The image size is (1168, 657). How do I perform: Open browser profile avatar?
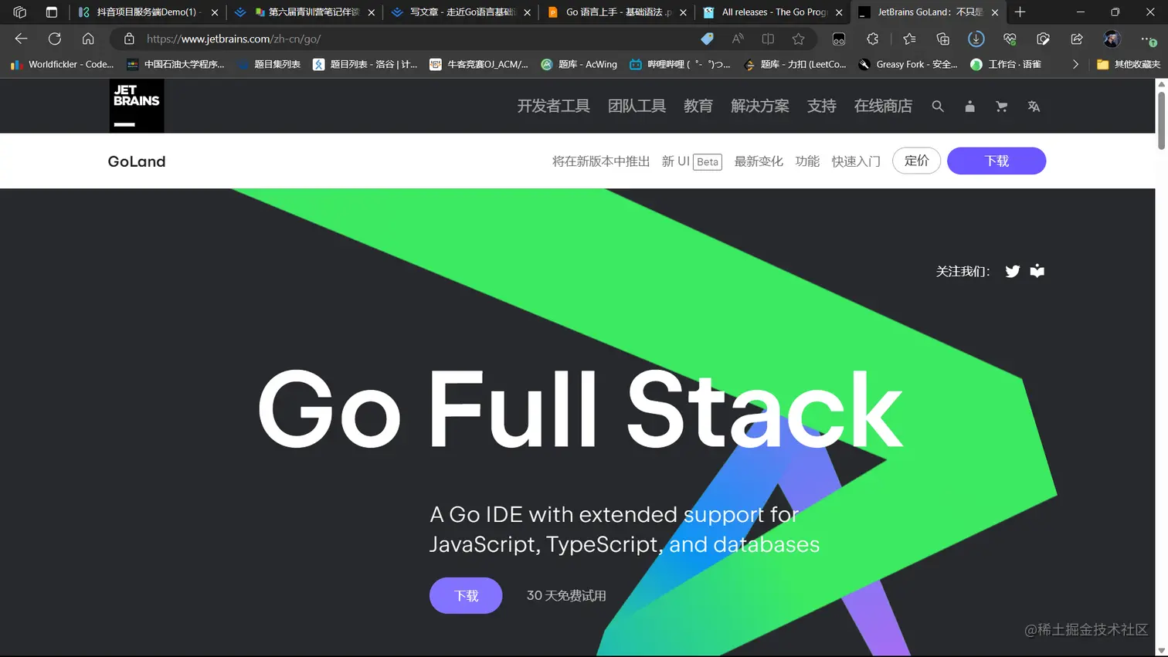[x=1112, y=39]
